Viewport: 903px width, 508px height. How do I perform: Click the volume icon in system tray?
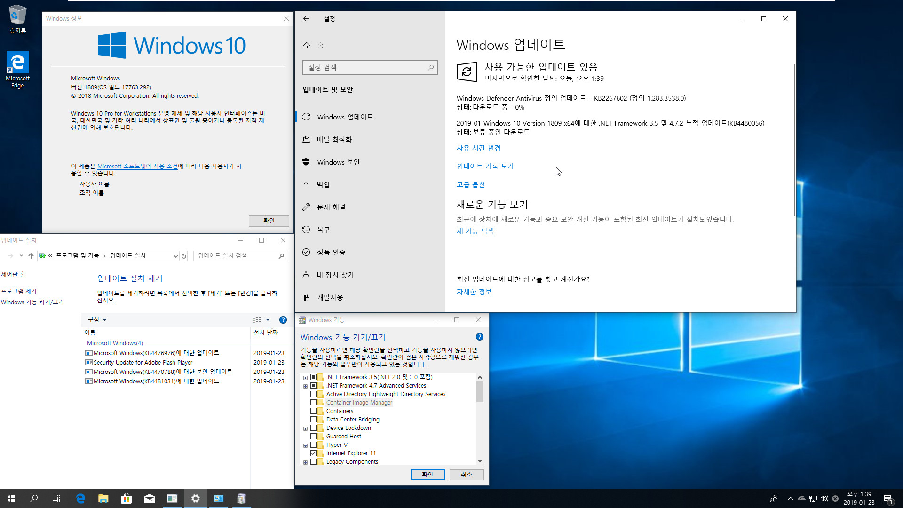[824, 499]
